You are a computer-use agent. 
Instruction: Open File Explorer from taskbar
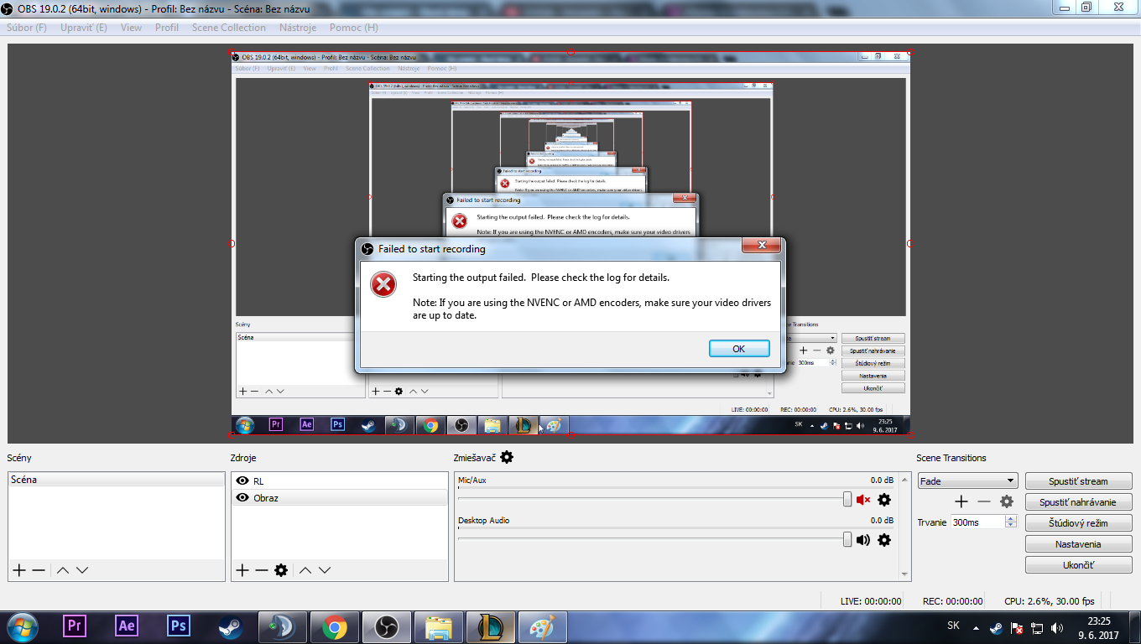(439, 626)
